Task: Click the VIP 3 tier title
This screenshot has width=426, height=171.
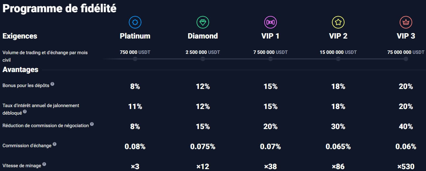Action: 406,36
